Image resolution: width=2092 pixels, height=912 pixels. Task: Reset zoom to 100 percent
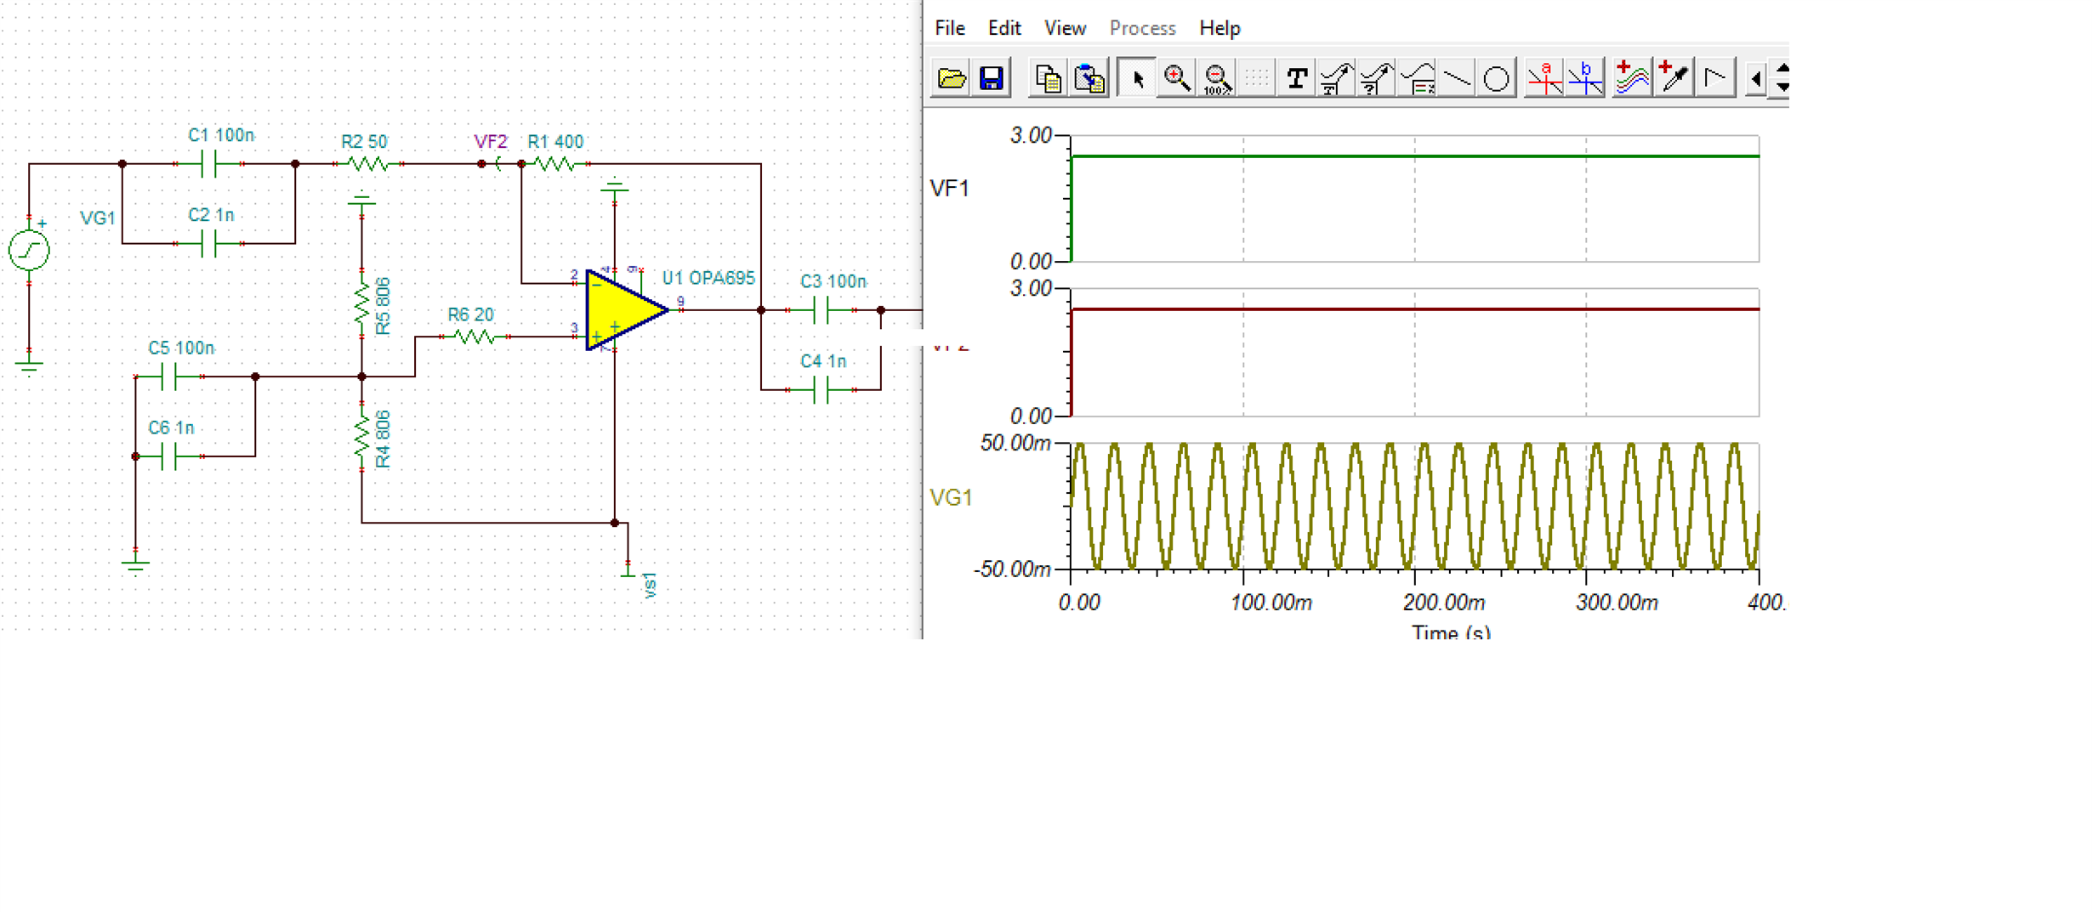[1217, 79]
